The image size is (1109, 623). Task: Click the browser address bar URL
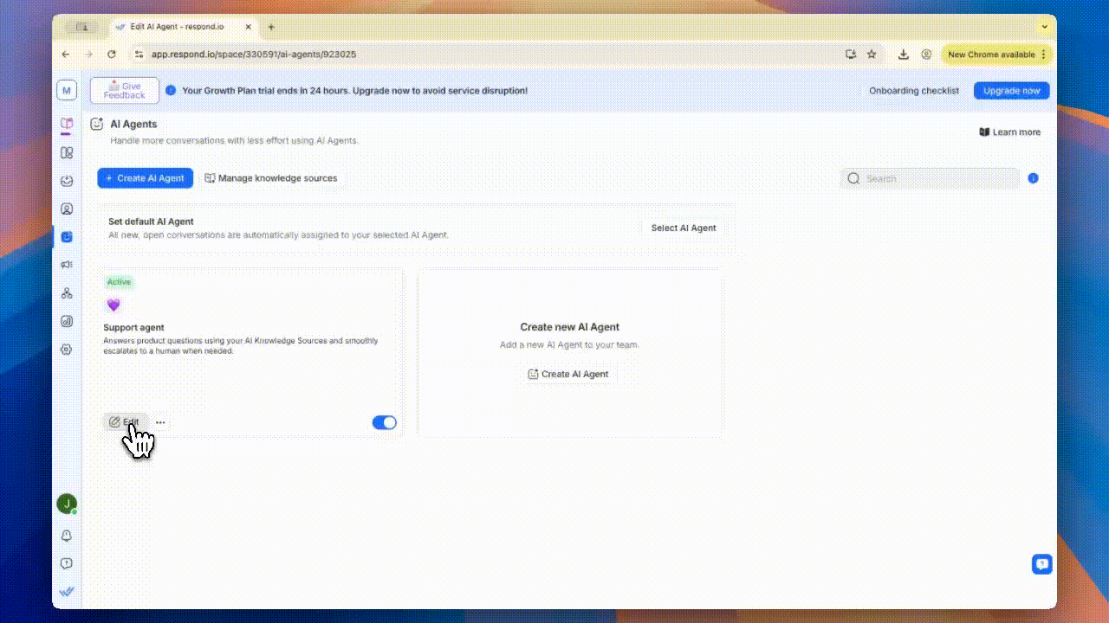pyautogui.click(x=254, y=54)
